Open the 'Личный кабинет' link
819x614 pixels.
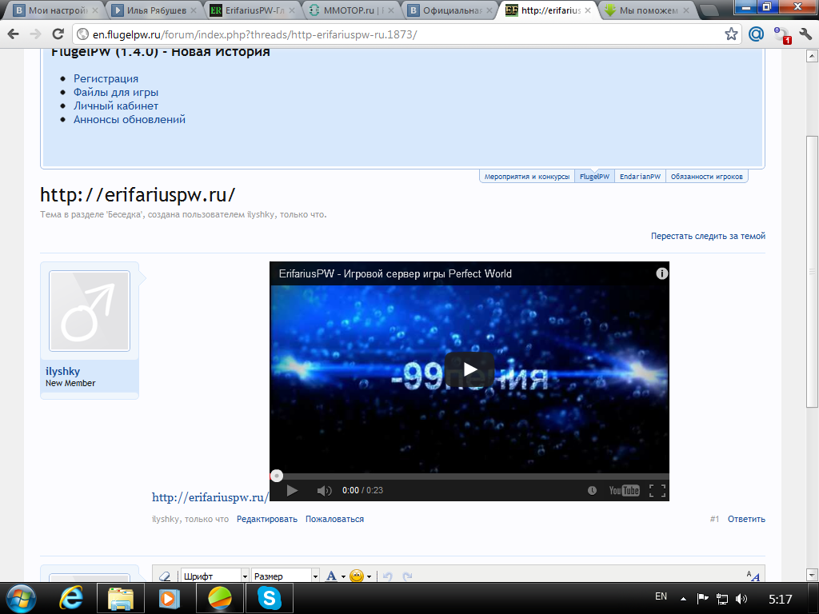[116, 106]
